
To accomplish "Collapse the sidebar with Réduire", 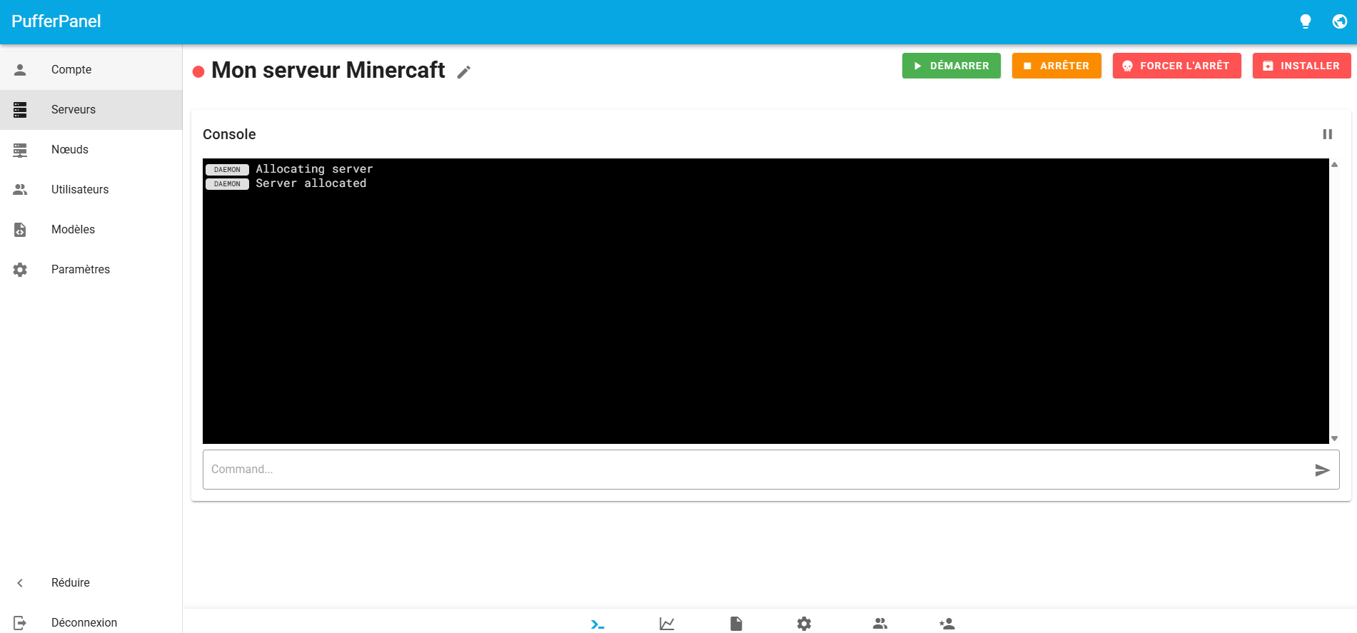I will tap(70, 582).
